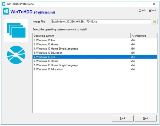Open the Tools menu
The height and width of the screenshot is (126, 160).
(x=142, y=10)
